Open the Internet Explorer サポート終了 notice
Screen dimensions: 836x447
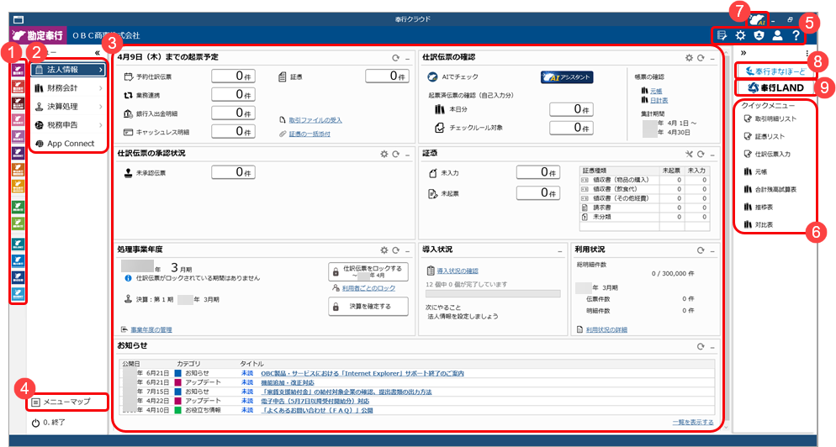coord(362,373)
